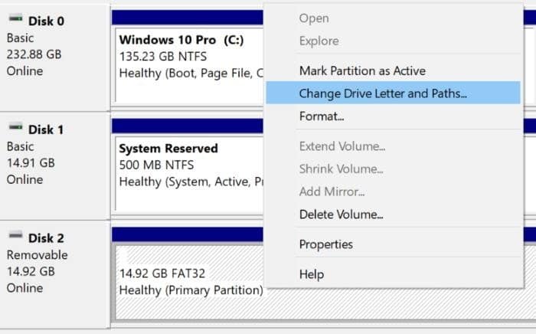Click the Removable label under Disk 2
Viewport: 536px width, 334px height.
[x=37, y=254]
